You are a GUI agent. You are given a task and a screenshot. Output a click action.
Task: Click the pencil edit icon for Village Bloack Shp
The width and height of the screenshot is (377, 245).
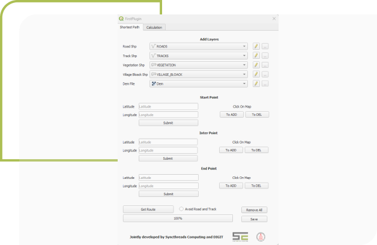pos(256,74)
